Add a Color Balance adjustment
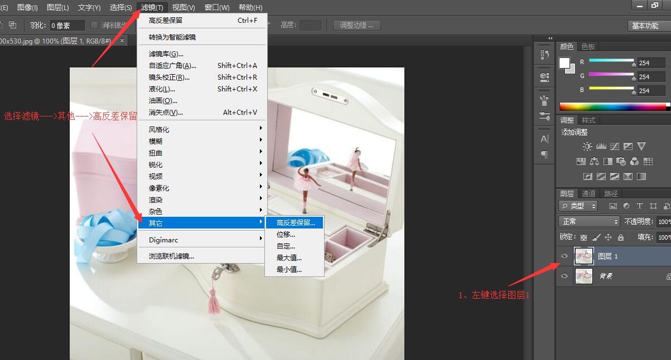 click(594, 162)
